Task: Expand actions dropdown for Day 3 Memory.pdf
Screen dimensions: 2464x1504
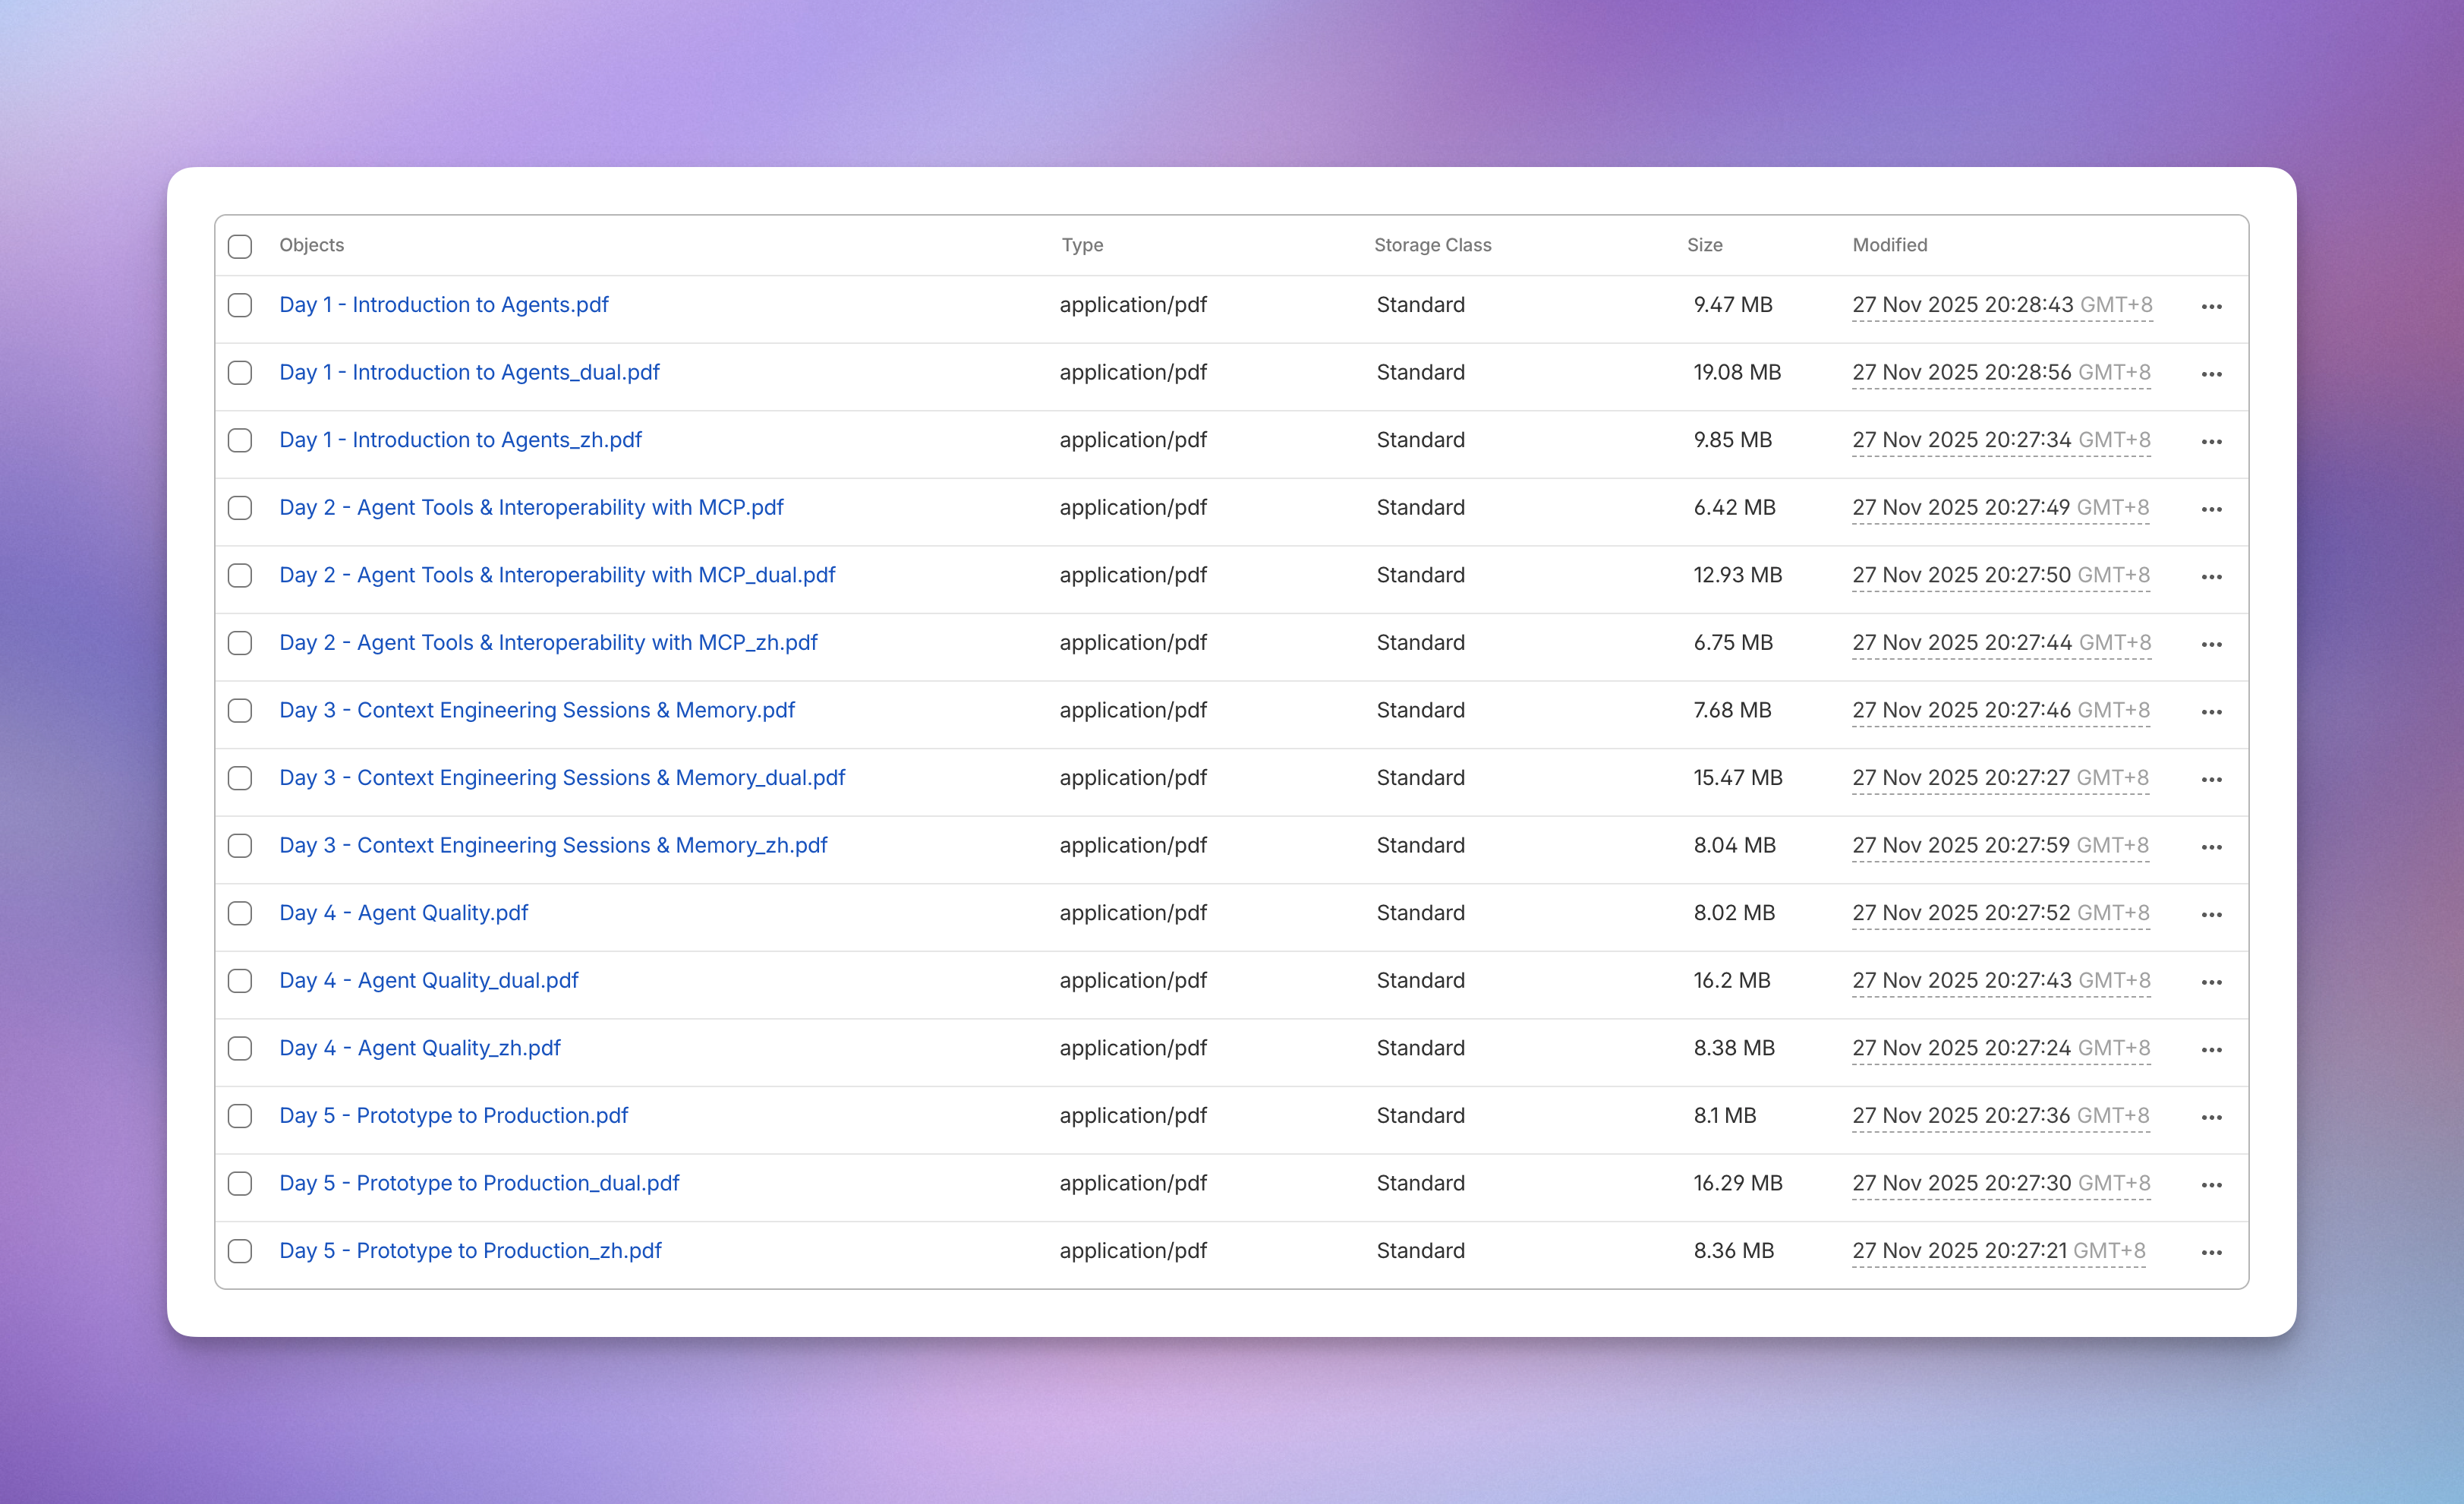Action: [2211, 712]
